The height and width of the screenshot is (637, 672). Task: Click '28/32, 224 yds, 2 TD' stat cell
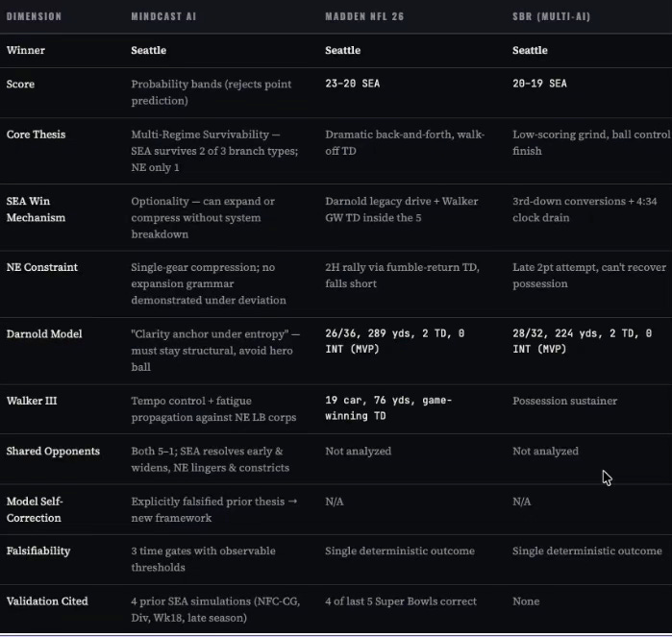click(x=582, y=341)
